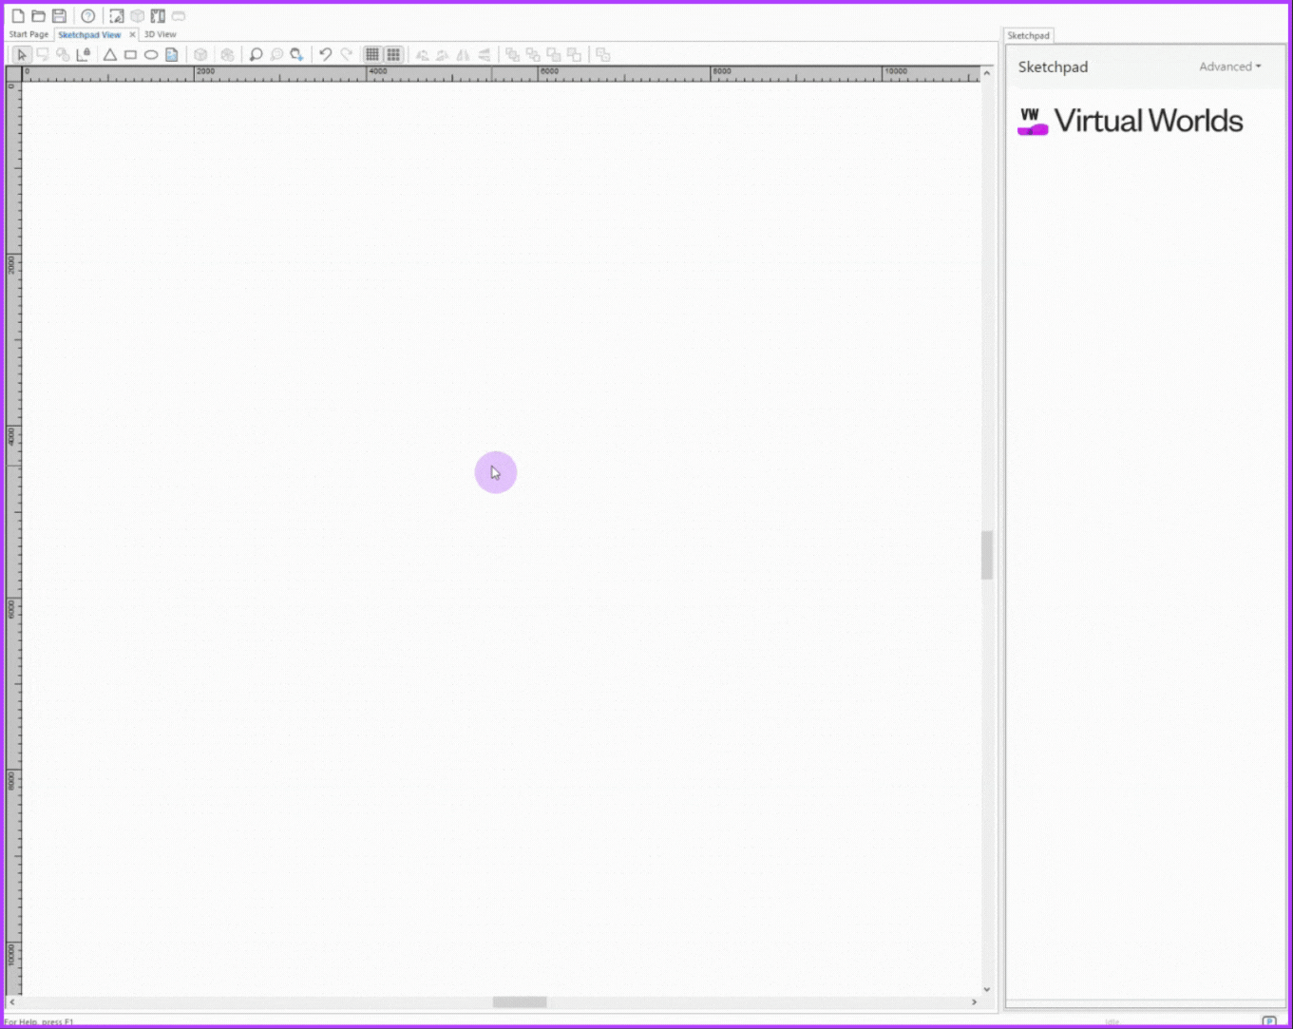Click the magnifier zoom tool
The width and height of the screenshot is (1293, 1029).
256,55
